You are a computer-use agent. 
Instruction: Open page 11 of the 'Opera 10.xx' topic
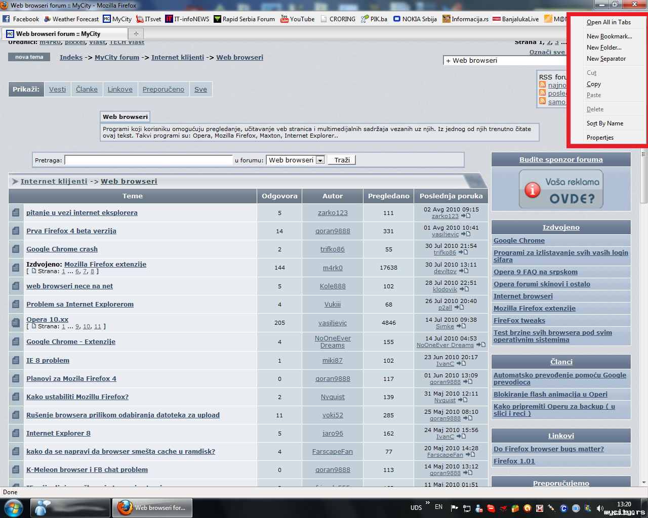click(98, 327)
